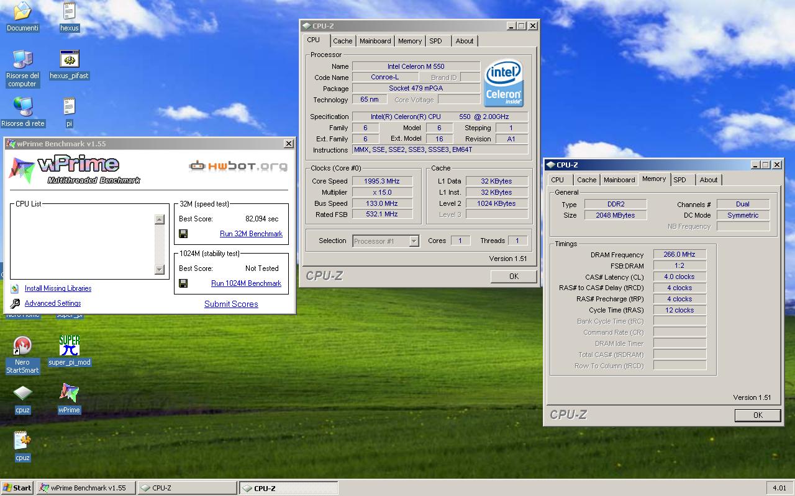The width and height of the screenshot is (795, 496).
Task: Launch Nero StartSmart desktop icon
Action: [x=22, y=345]
